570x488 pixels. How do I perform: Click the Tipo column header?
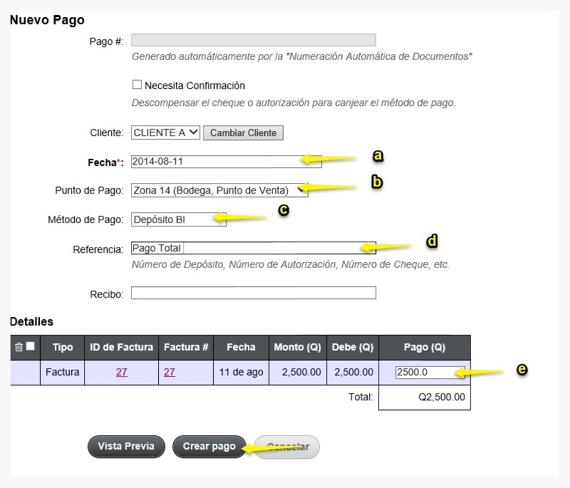63,348
